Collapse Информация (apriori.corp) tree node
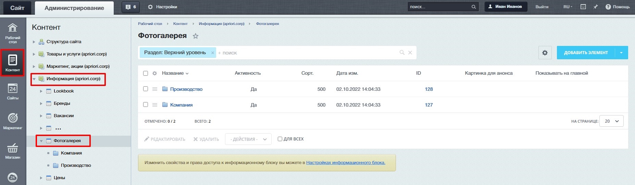 pos(34,79)
